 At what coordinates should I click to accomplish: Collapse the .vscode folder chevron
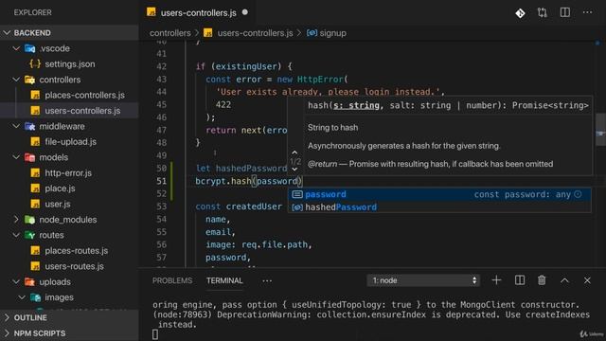[x=16, y=48]
